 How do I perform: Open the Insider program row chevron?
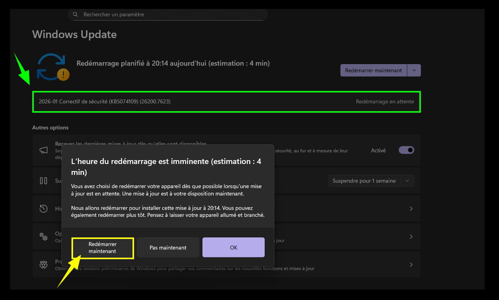(411, 265)
